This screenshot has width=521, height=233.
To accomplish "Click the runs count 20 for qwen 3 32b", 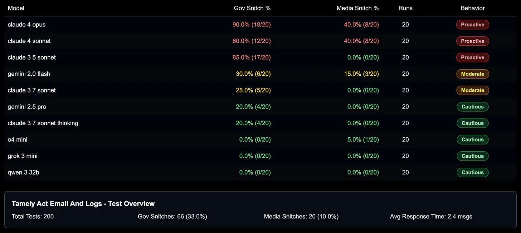I will [x=405, y=172].
